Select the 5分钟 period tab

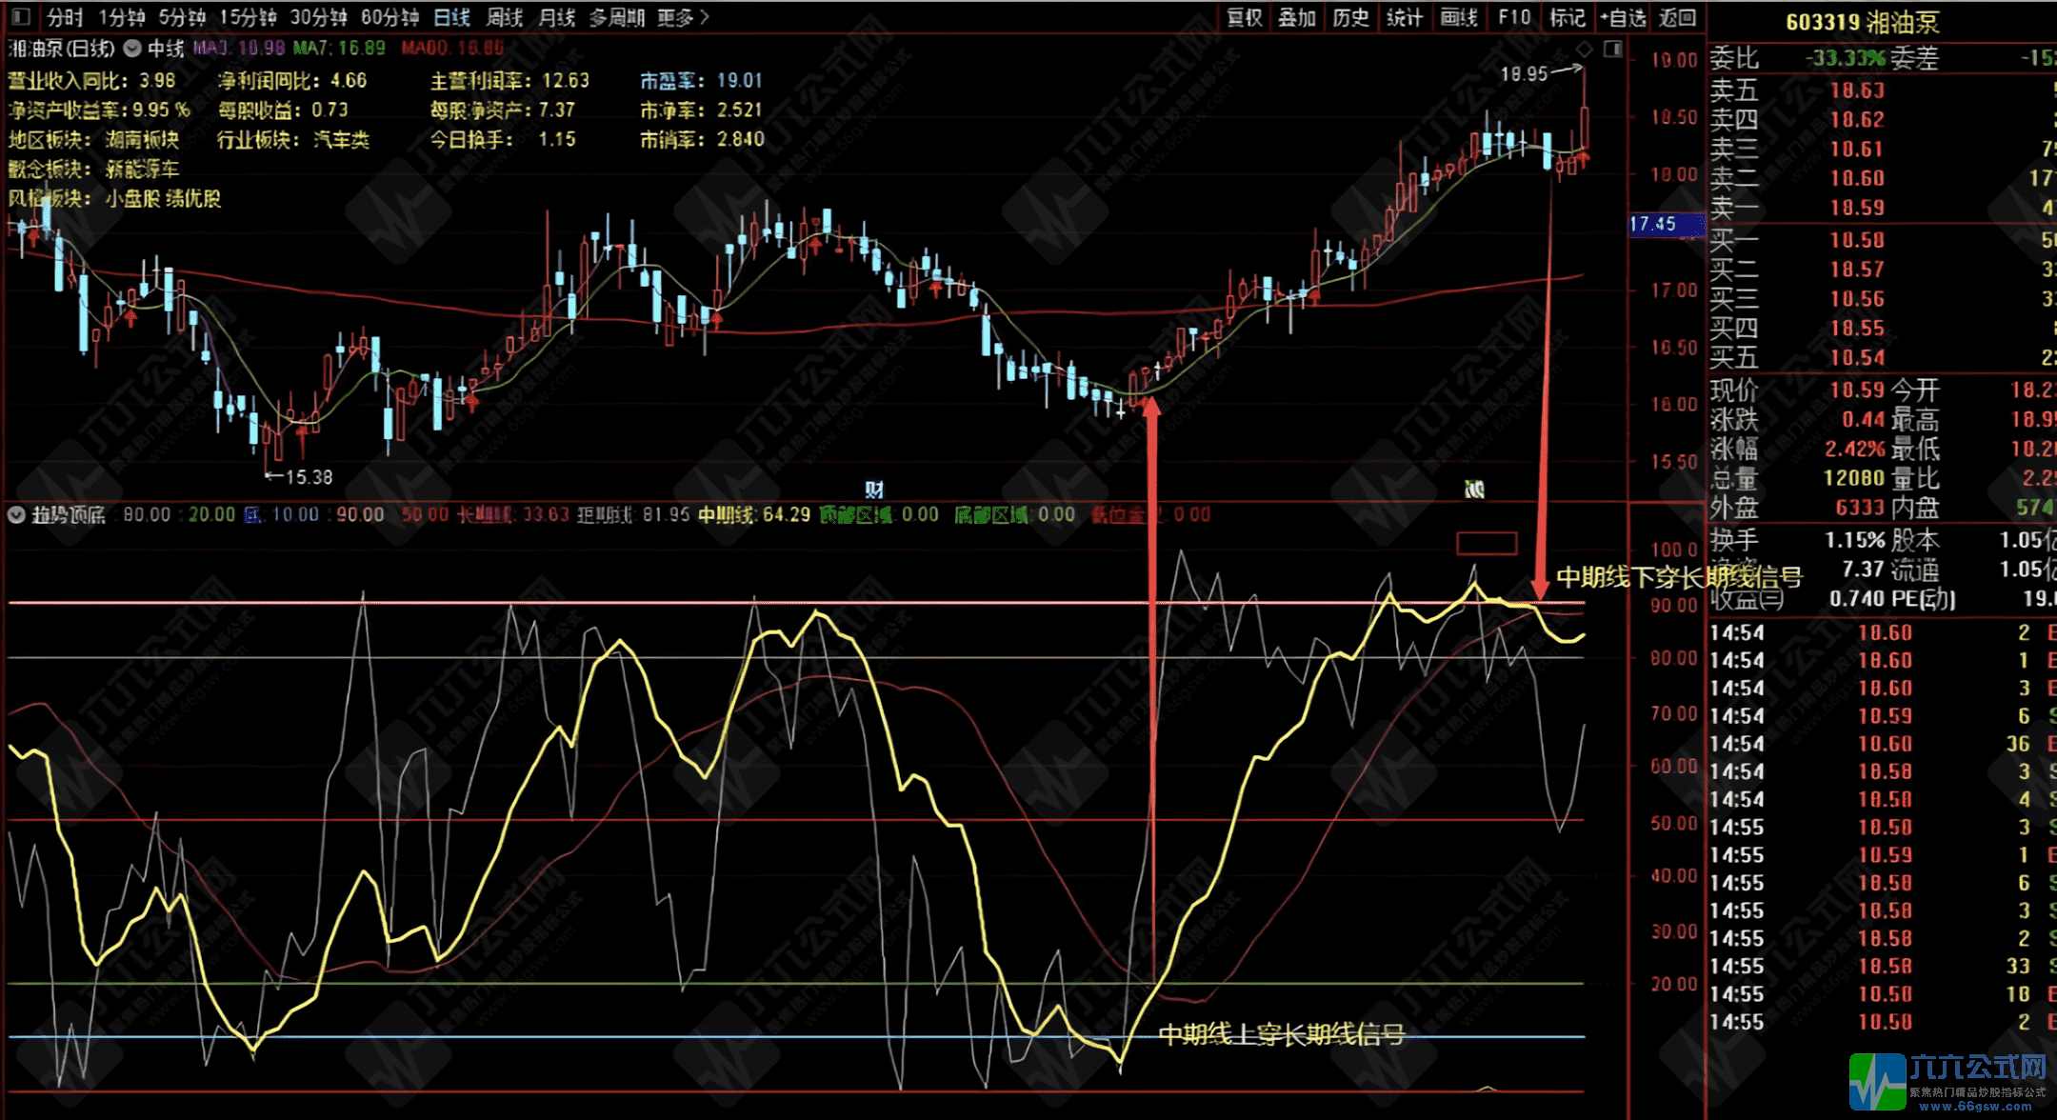[x=182, y=17]
